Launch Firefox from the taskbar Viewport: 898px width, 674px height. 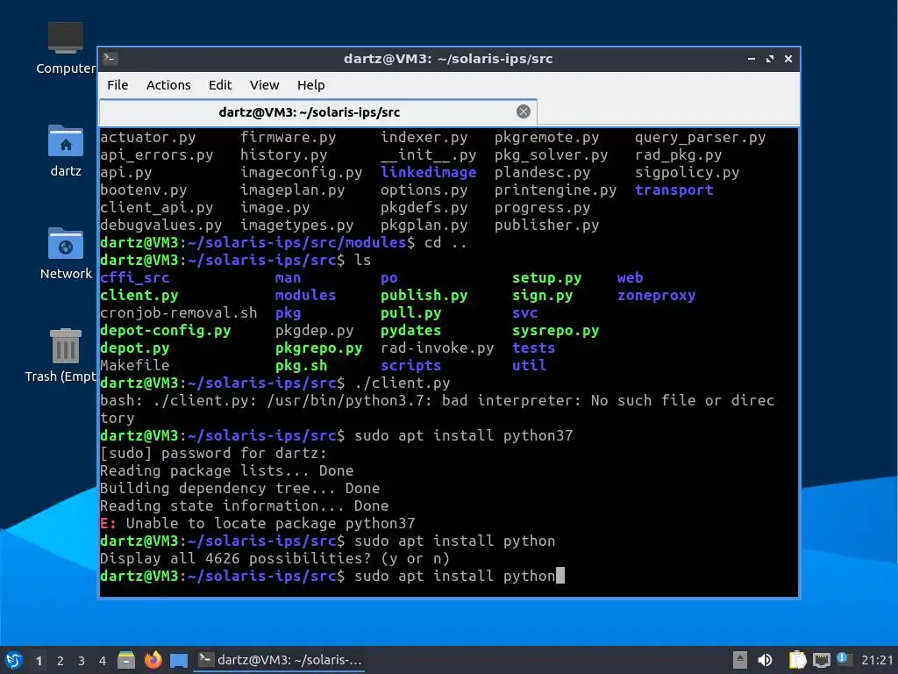click(153, 660)
